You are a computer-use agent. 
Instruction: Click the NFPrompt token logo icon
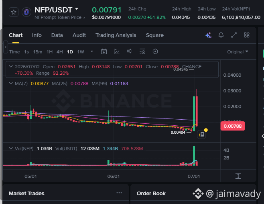(26, 12)
